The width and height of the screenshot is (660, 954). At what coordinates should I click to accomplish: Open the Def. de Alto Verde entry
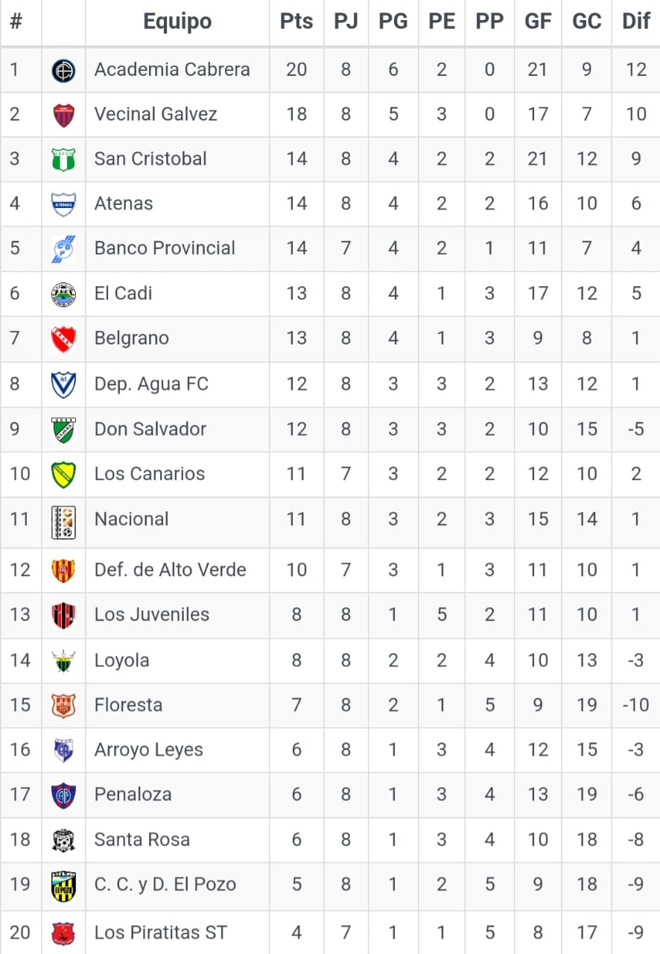170,570
